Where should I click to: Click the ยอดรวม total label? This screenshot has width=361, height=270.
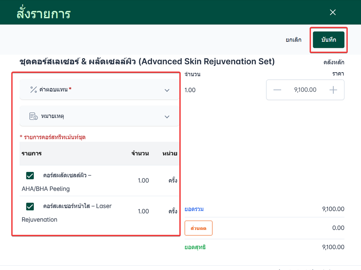194,209
